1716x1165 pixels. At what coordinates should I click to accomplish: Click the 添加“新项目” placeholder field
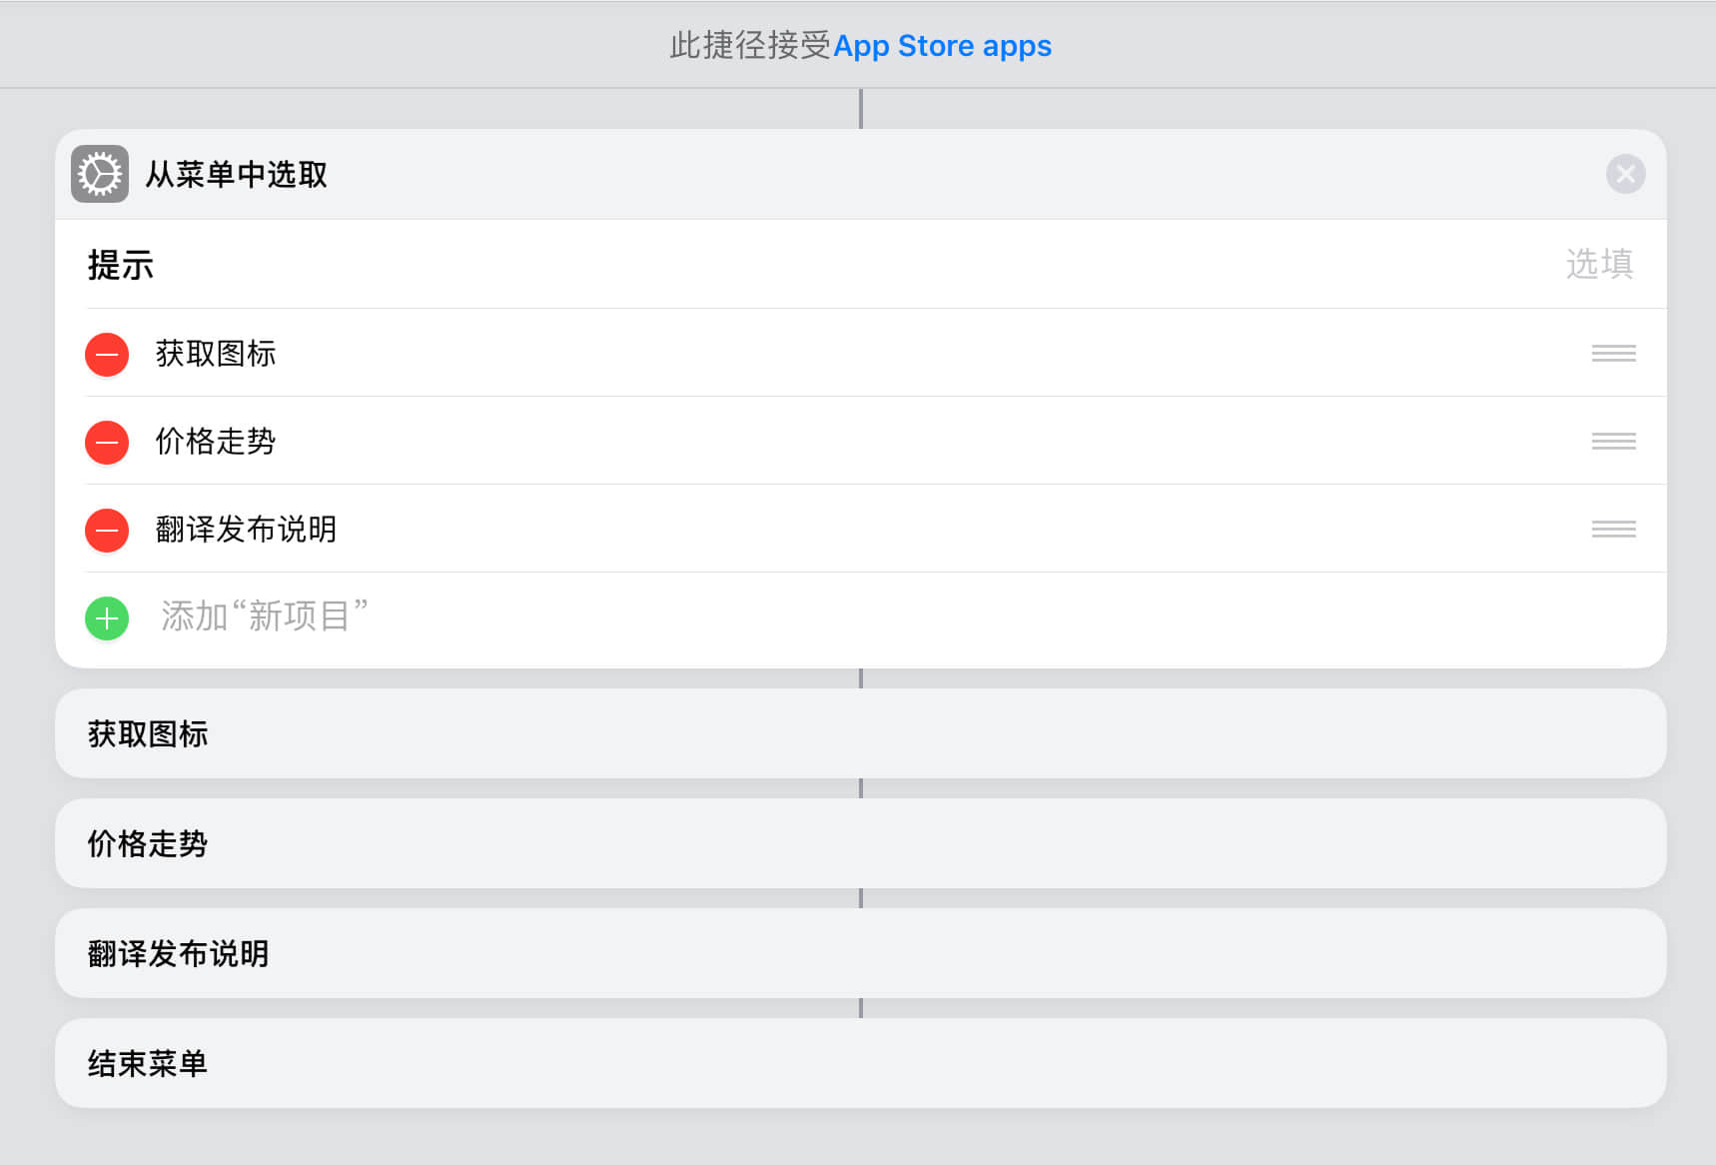[x=265, y=616]
